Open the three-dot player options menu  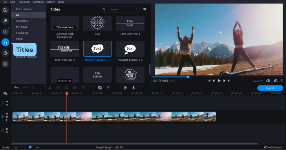(282, 81)
